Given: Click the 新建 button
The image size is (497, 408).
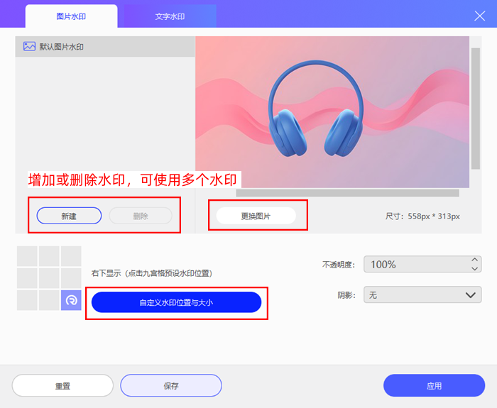Looking at the screenshot, I should 69,216.
